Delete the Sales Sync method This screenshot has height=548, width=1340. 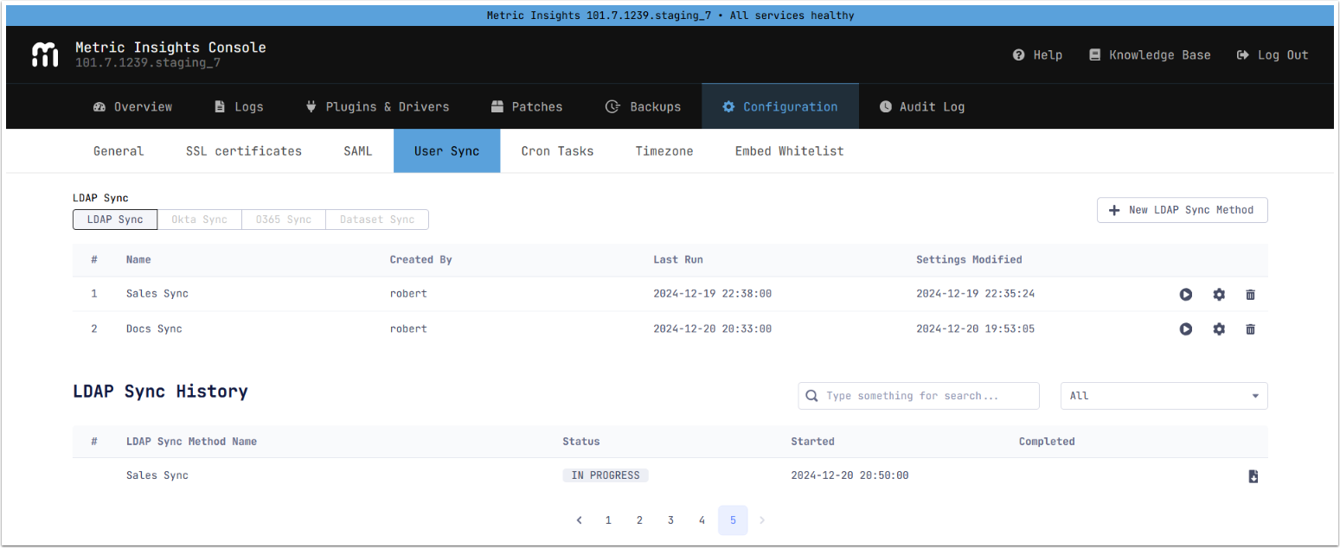click(x=1250, y=295)
